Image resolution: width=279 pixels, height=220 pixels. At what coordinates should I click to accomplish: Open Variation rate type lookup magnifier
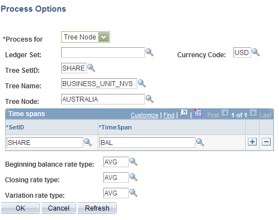[x=133, y=193]
